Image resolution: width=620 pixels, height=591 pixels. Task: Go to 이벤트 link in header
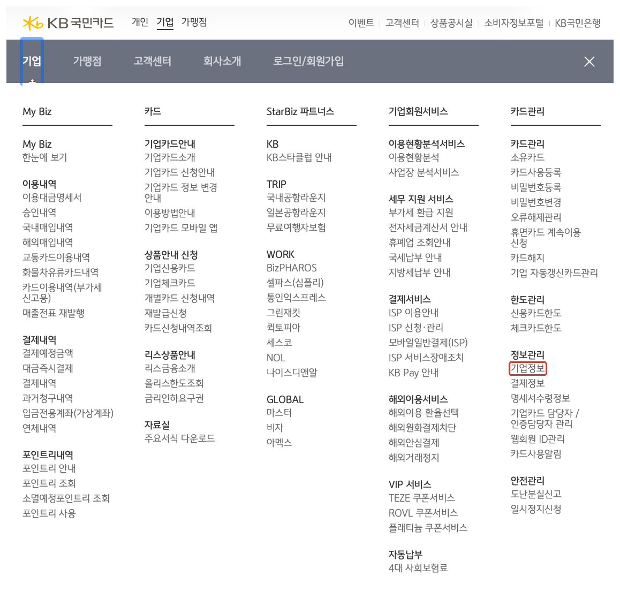point(361,24)
